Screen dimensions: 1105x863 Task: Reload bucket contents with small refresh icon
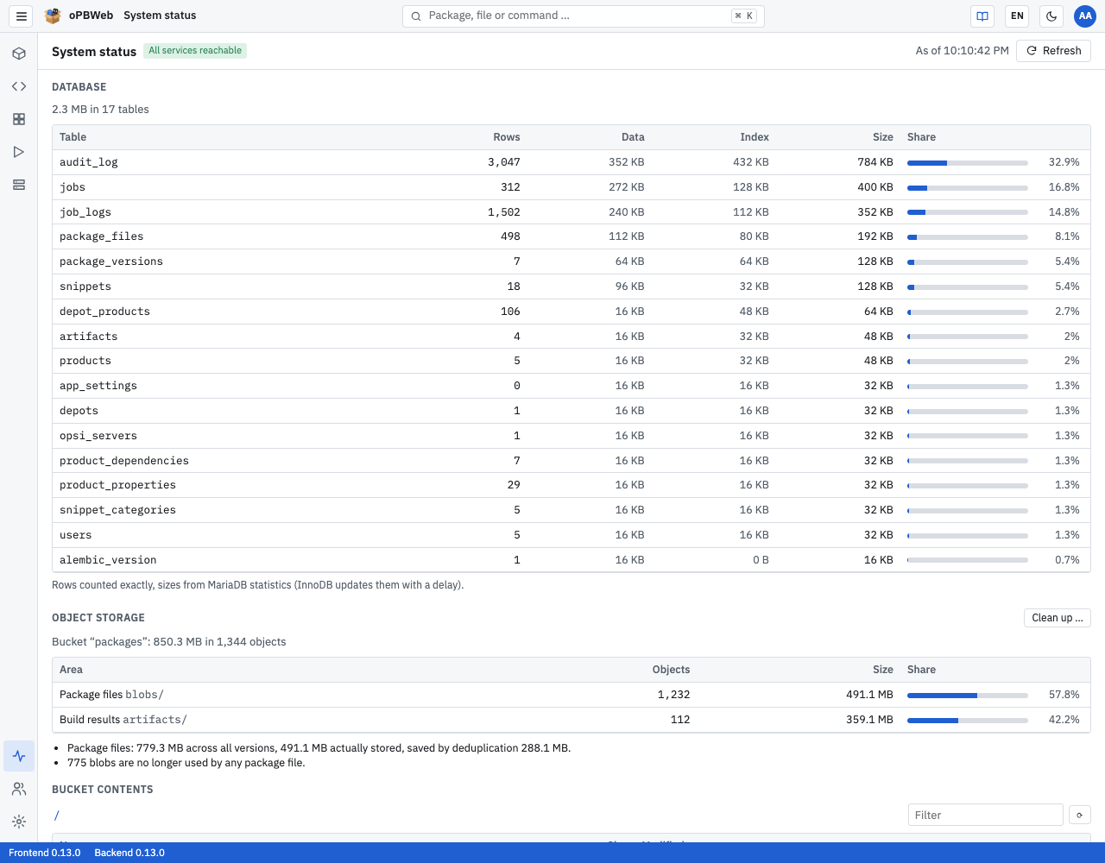point(1080,815)
